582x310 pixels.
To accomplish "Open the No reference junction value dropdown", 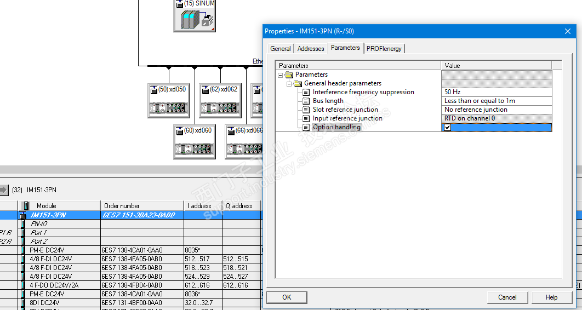I will 497,110.
